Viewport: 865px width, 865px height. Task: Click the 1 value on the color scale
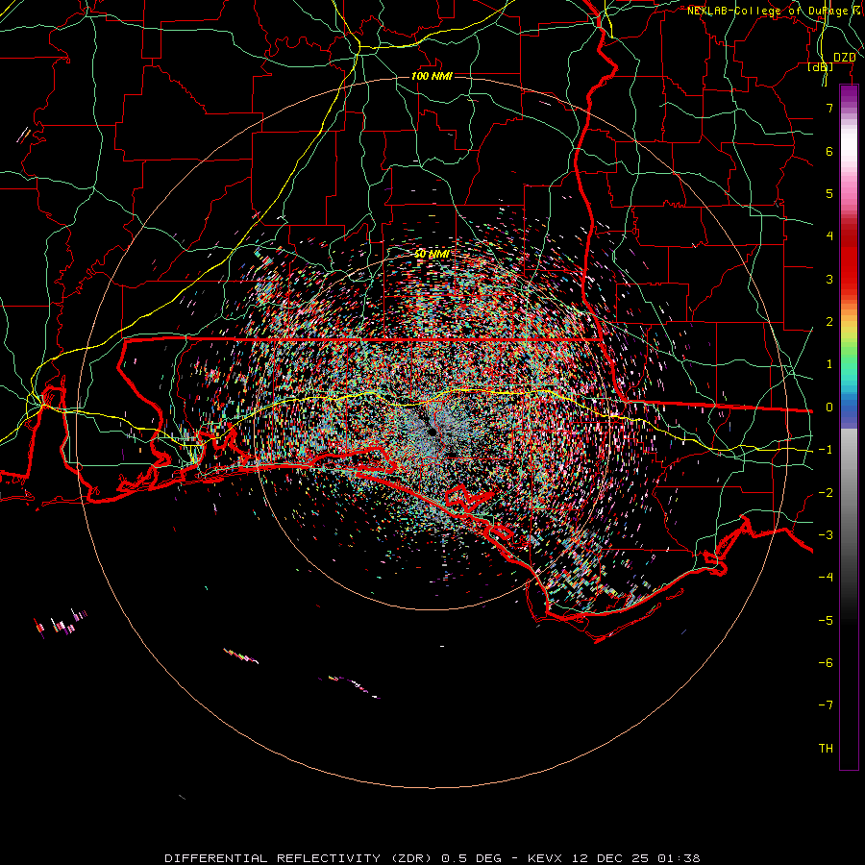point(829,364)
